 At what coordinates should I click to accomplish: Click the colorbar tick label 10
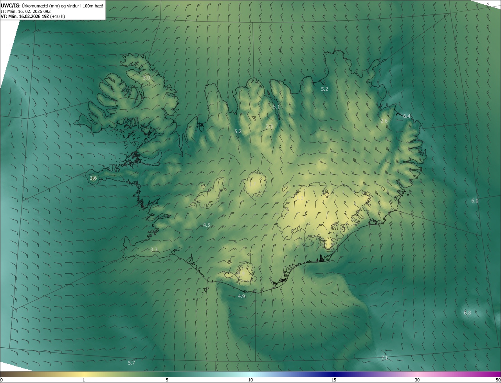click(250, 380)
